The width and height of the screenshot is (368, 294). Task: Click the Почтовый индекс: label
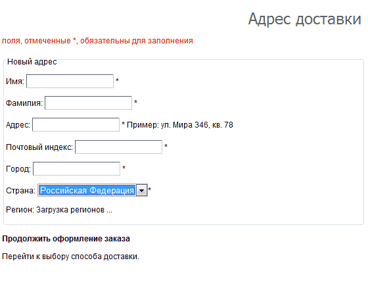click(x=39, y=147)
